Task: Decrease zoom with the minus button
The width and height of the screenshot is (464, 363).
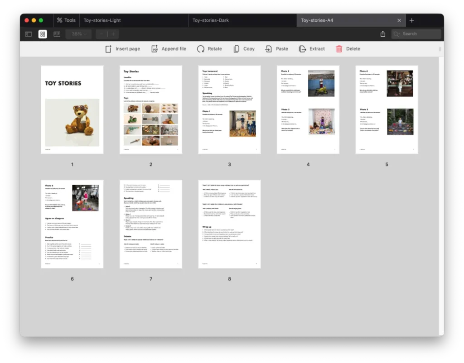Action: click(101, 34)
